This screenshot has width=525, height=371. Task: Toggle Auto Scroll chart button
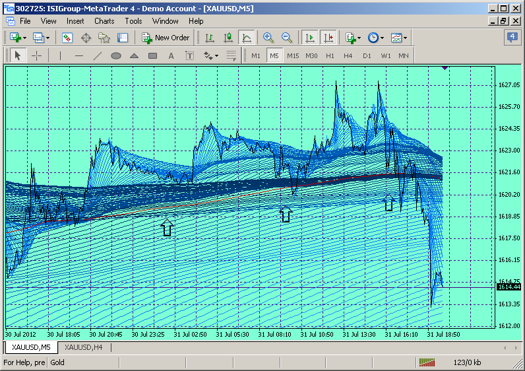point(310,38)
